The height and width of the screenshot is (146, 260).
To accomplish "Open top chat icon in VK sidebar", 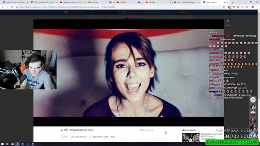I will click(253, 100).
